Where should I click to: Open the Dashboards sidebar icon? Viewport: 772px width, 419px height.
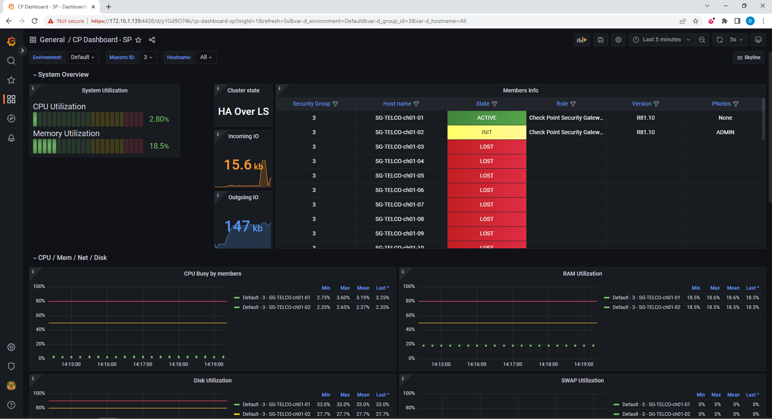(x=11, y=99)
